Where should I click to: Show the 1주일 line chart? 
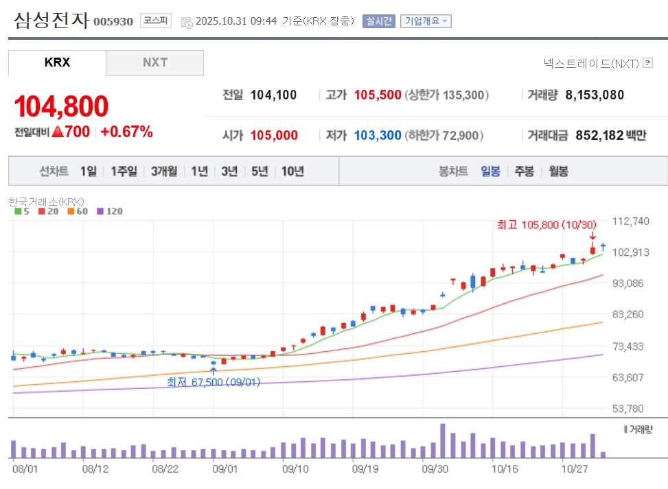[124, 171]
